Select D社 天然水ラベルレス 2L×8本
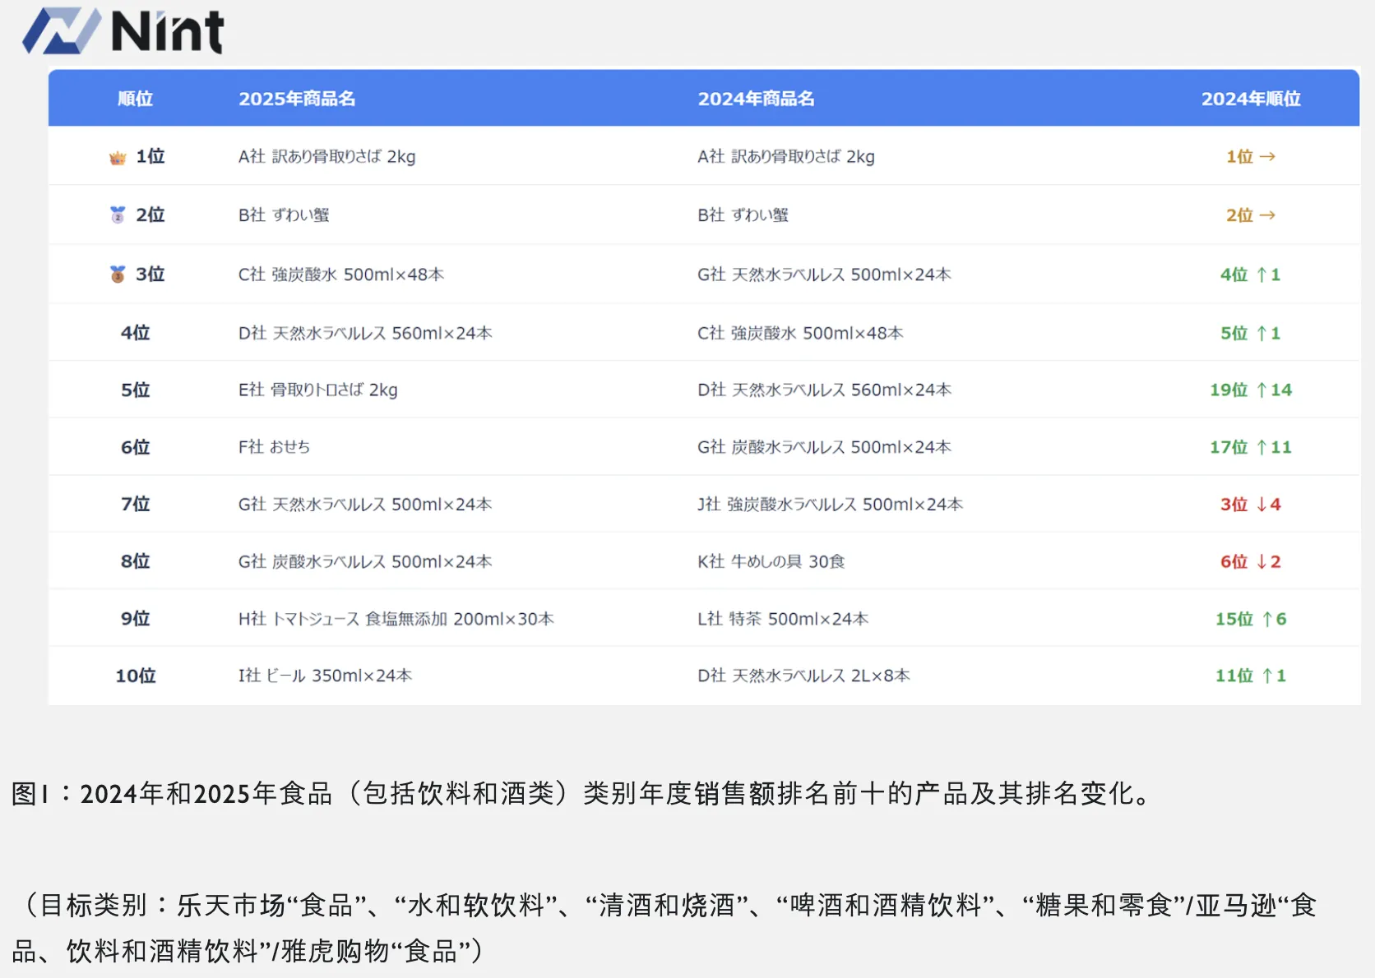Screen dimensions: 1375x978 coord(803,676)
